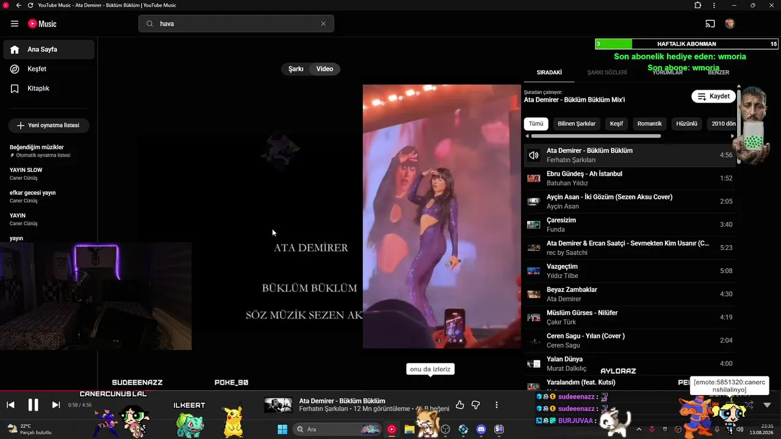This screenshot has height=439, width=781.
Task: Click the YouTube Music logo
Action: pos(42,24)
